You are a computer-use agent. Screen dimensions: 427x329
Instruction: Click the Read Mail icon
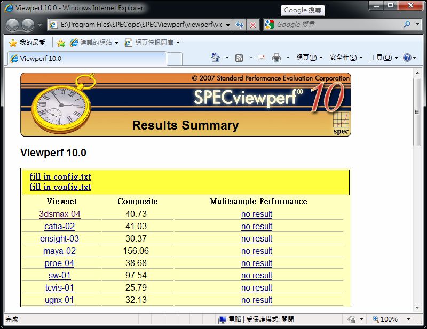point(262,58)
